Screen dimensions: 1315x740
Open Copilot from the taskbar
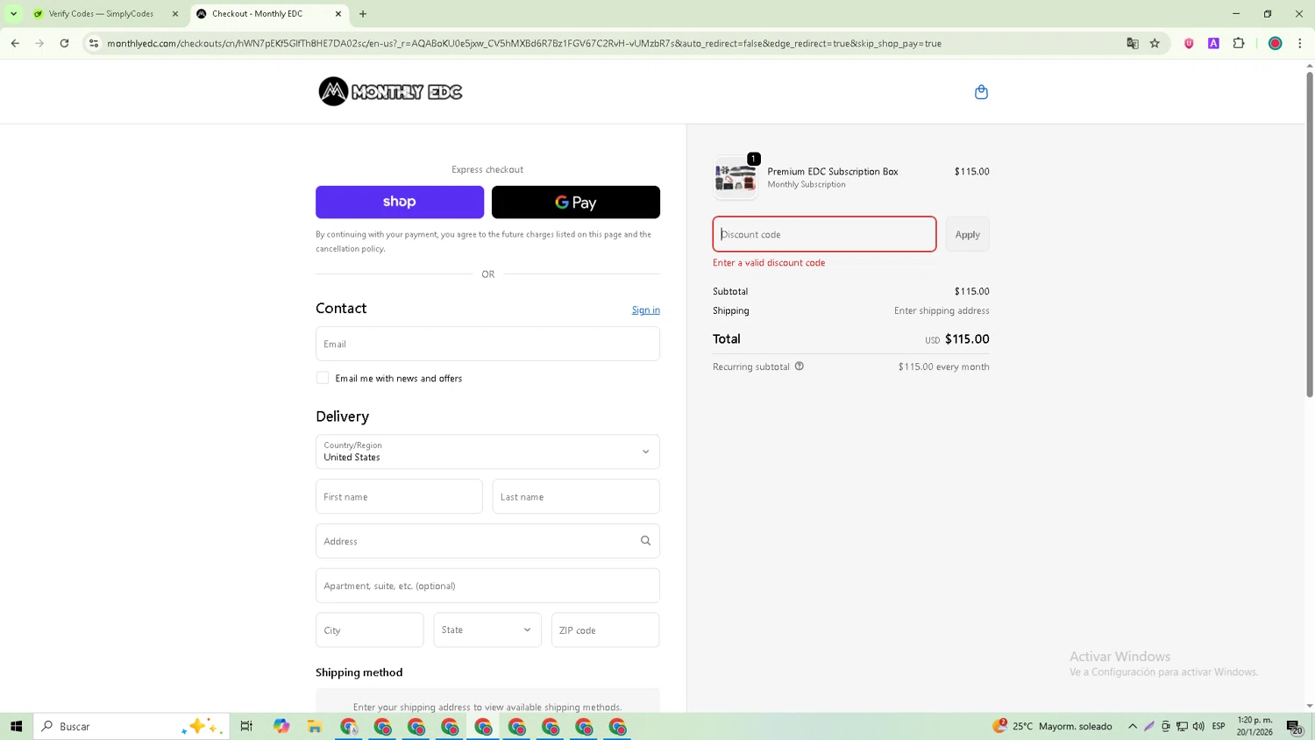[x=281, y=726]
